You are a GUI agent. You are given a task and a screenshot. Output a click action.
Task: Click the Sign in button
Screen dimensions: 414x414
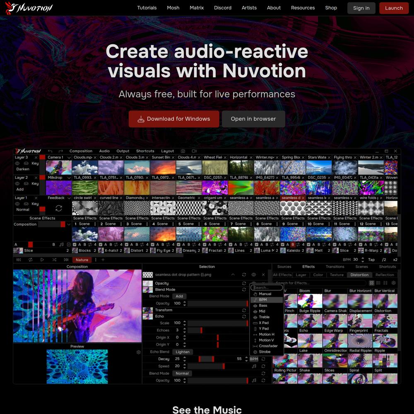(361, 8)
